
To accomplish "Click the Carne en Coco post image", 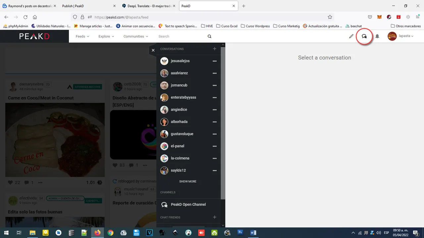I will pyautogui.click(x=55, y=140).
